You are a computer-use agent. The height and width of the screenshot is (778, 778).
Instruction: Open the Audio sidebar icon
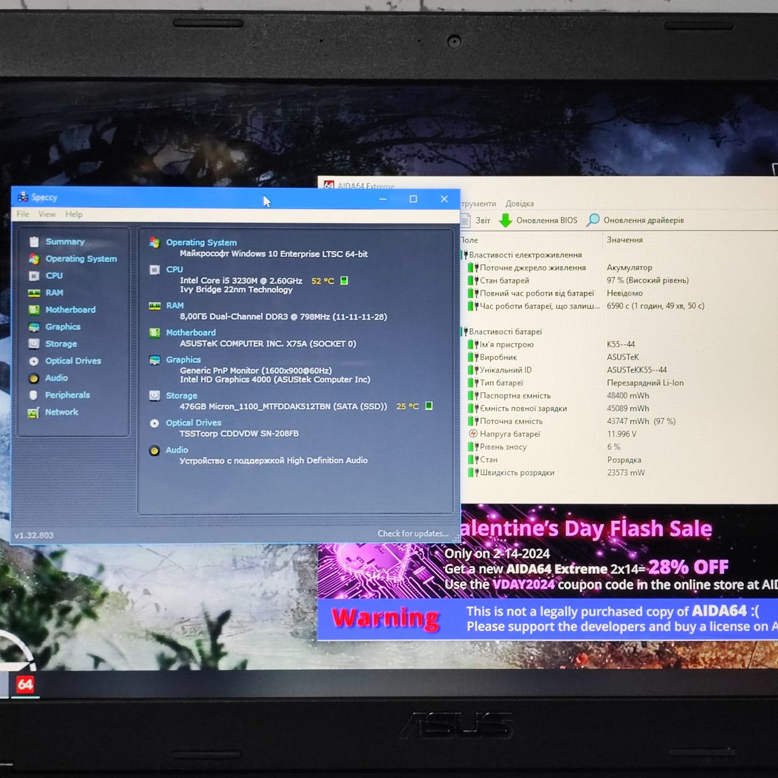click(34, 378)
